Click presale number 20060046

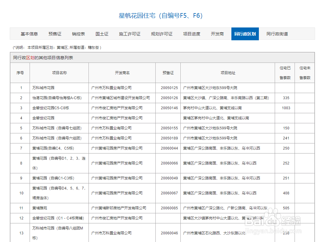[x=169, y=233]
